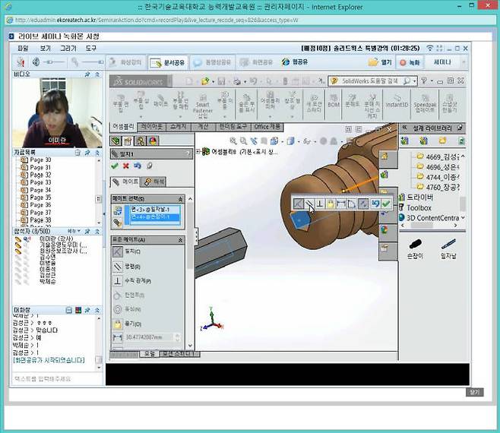Toggle the pin icon on the 자료목록 panel header

(87, 153)
